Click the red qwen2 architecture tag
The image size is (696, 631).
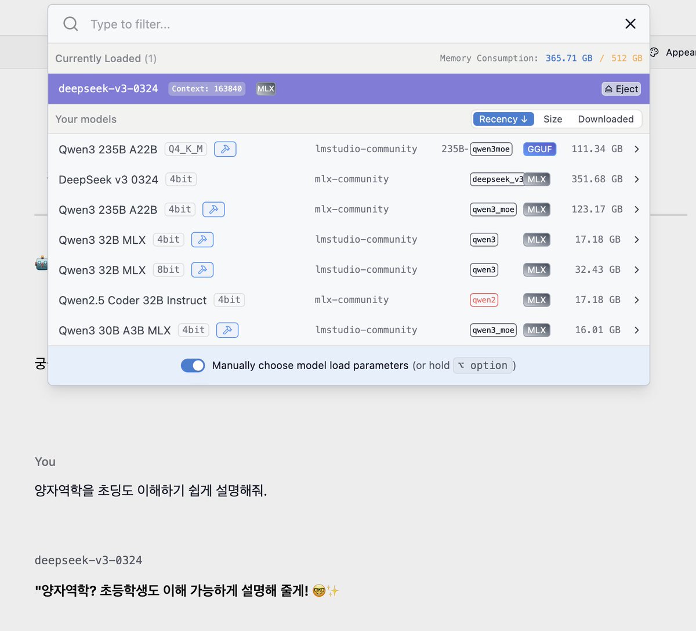coord(484,300)
